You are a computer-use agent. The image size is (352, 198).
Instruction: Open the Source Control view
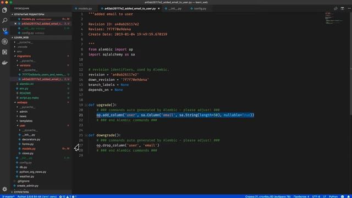(x=4, y=31)
